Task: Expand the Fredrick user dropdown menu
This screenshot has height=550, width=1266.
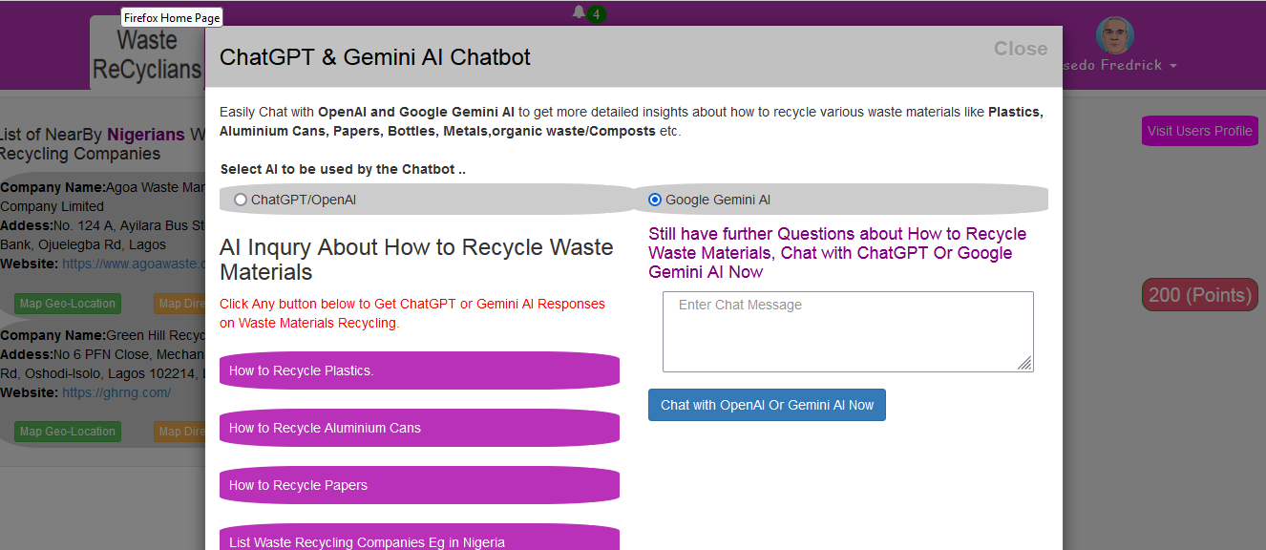Action: [1120, 65]
